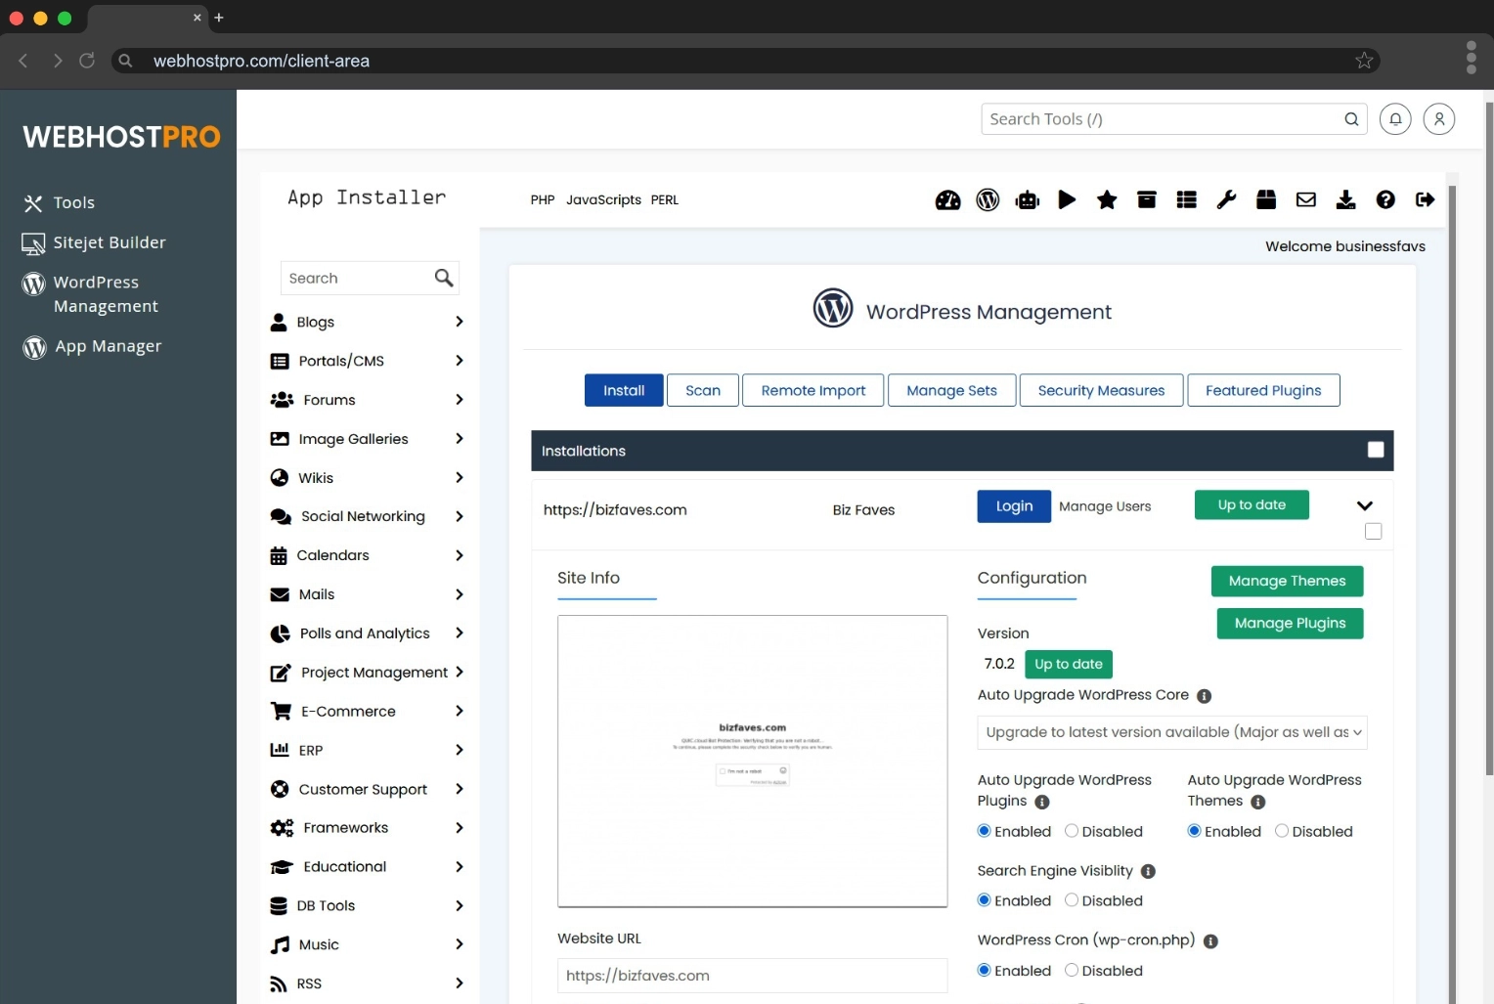1494x1004 pixels.
Task: Click info icon beside Auto Upgrade WordPress Core
Action: click(1205, 696)
